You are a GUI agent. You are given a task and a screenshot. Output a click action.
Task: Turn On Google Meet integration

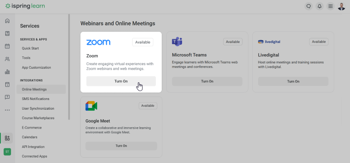click(121, 146)
